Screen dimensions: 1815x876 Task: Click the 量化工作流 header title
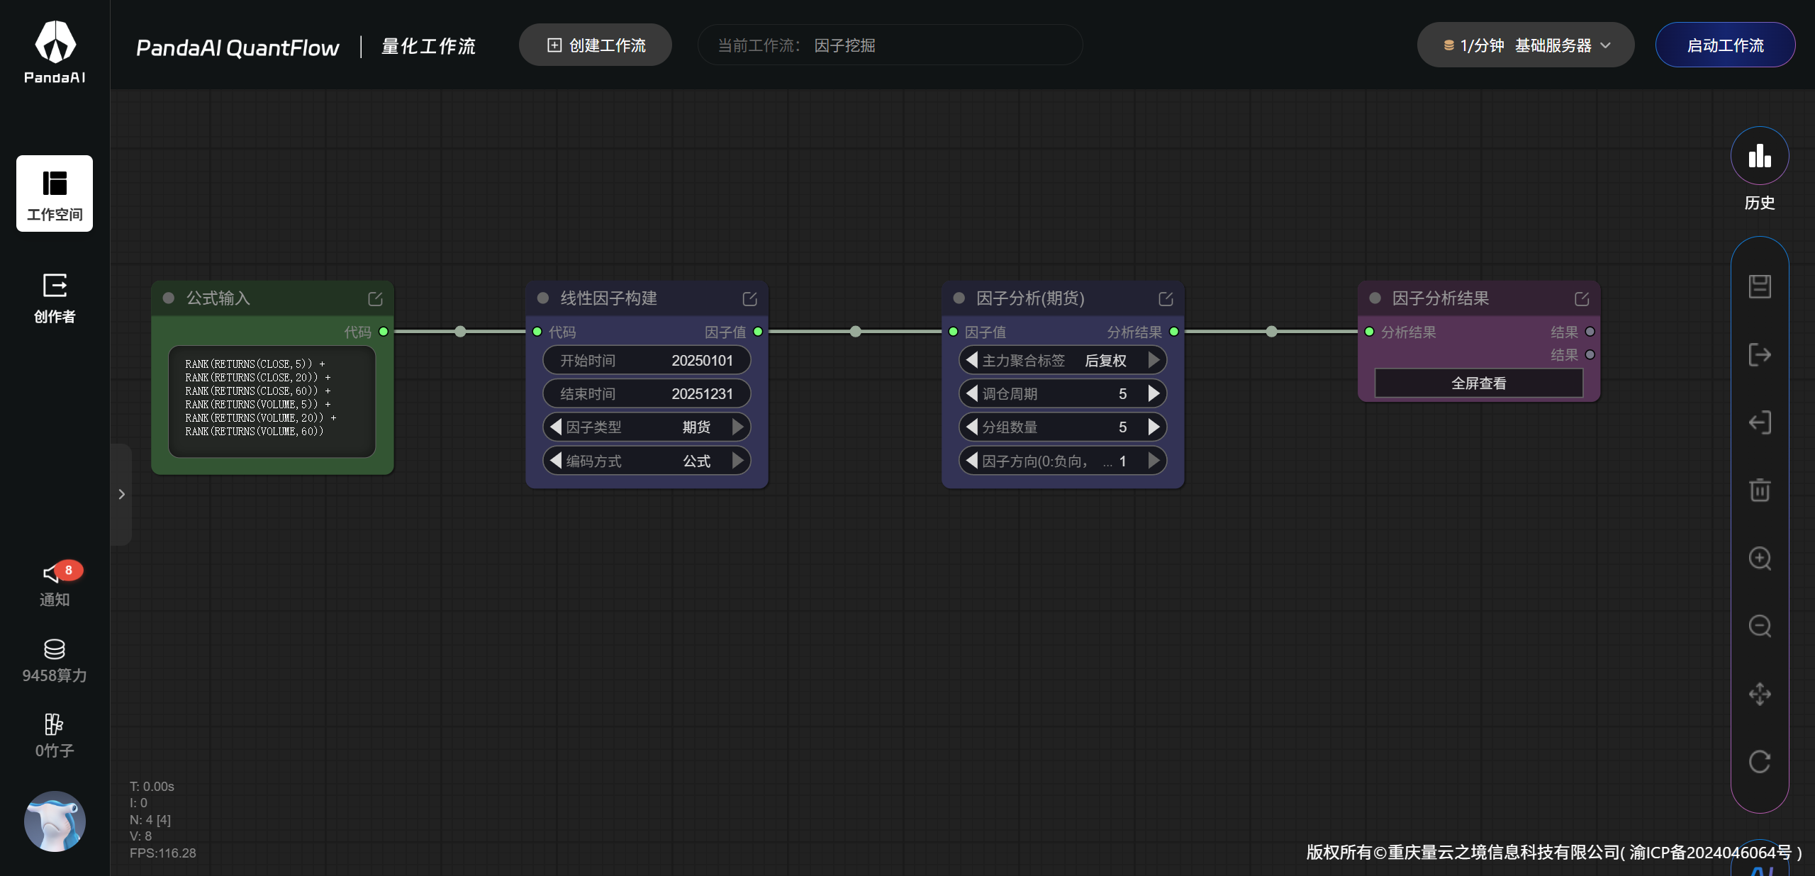pos(428,46)
